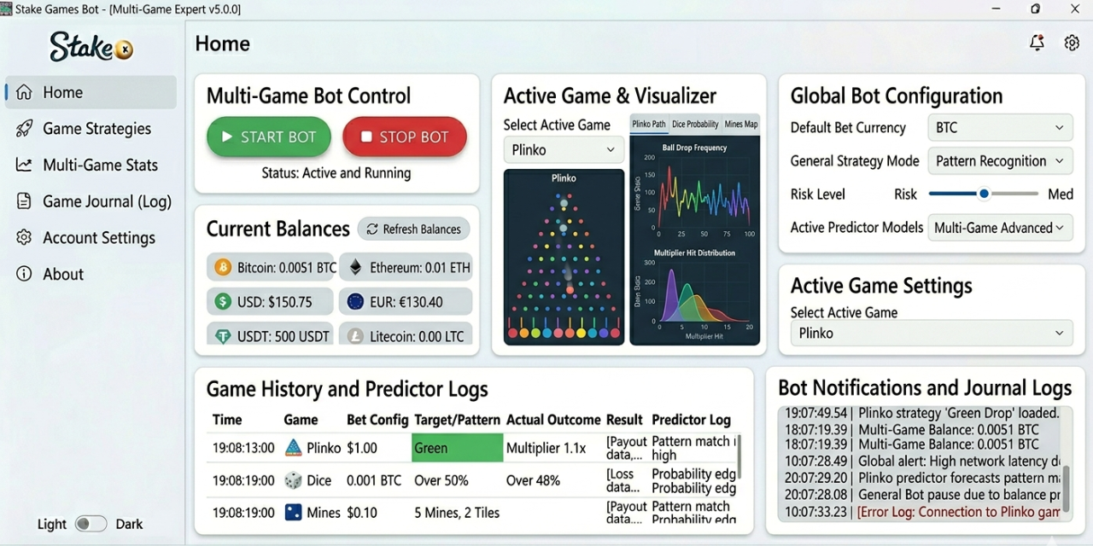Click the USD dollar icon
The image size is (1093, 546).
[x=223, y=301]
